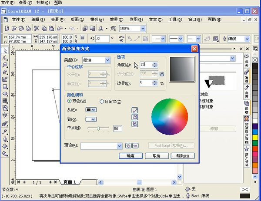The height and width of the screenshot is (201, 261).
Task: Open the 位图 menu
Action: pyautogui.click(x=135, y=20)
